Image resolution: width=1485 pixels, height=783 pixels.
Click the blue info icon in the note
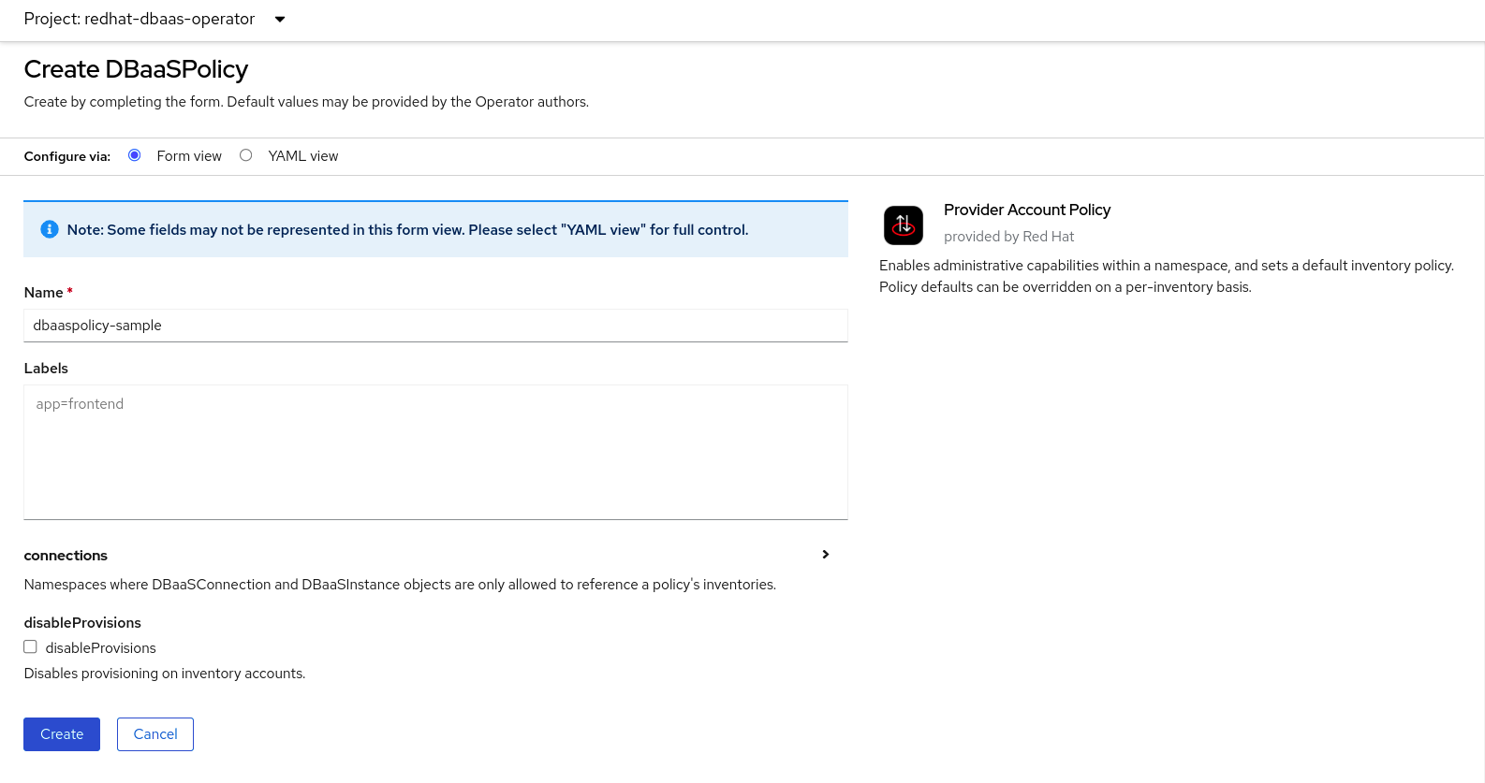(x=50, y=229)
